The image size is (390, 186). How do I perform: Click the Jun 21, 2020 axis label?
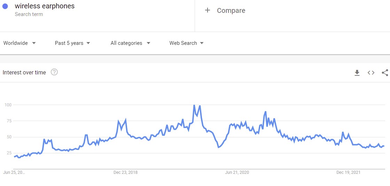tap(237, 172)
